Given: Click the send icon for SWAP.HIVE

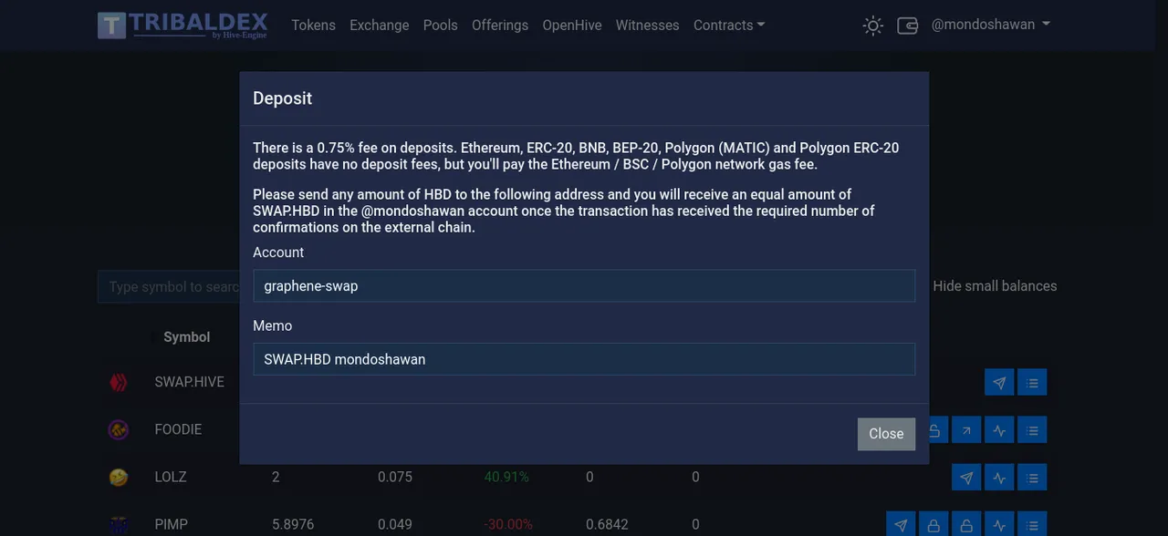Looking at the screenshot, I should tap(999, 382).
